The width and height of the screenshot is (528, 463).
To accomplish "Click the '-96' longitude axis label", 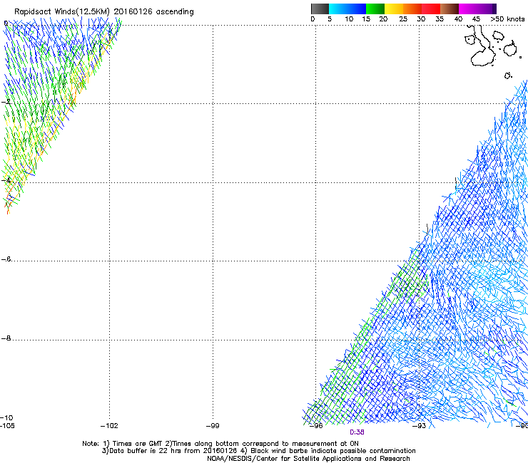I will 316,426.
